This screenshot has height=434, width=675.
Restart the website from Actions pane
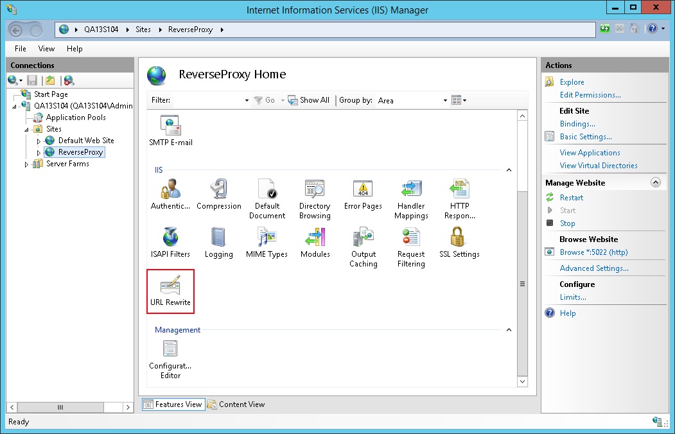click(x=571, y=198)
